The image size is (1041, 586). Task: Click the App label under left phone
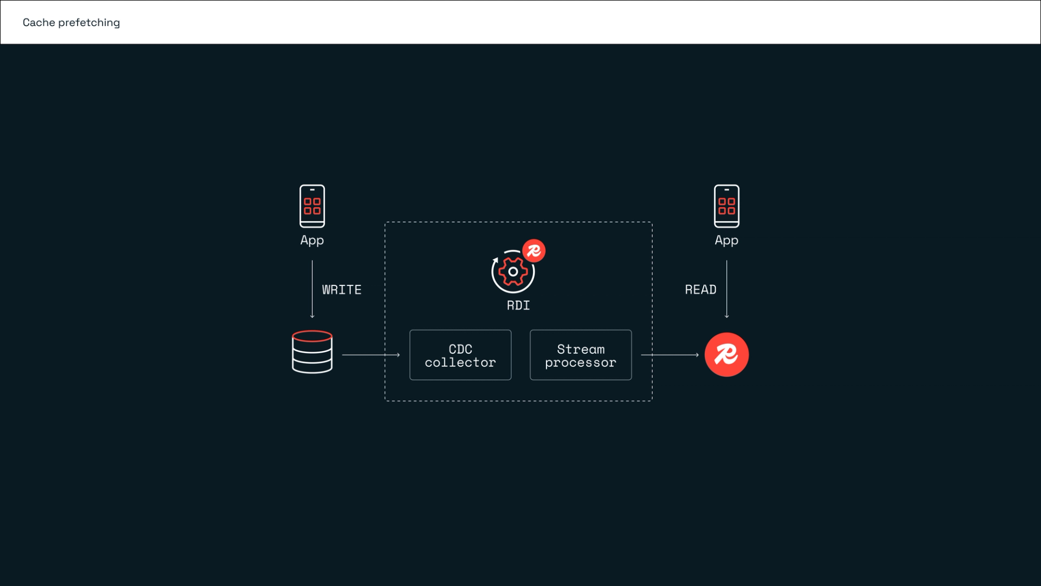(x=312, y=240)
